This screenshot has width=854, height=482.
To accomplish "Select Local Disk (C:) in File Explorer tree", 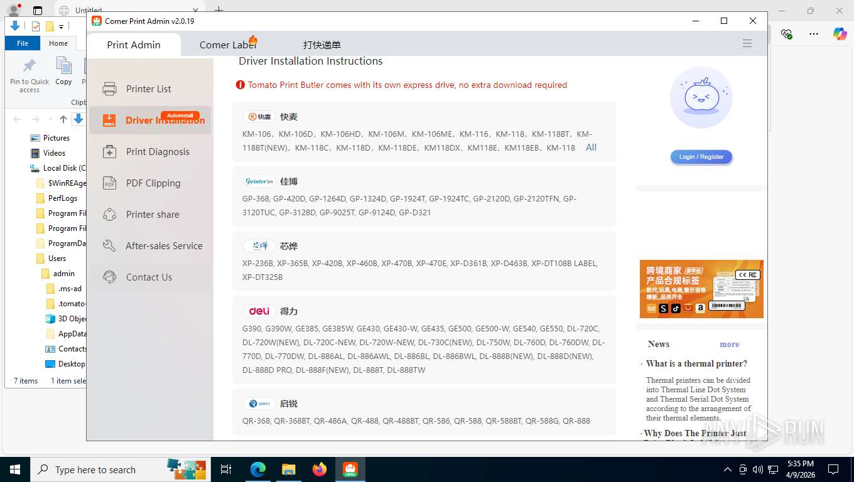I will pos(58,168).
